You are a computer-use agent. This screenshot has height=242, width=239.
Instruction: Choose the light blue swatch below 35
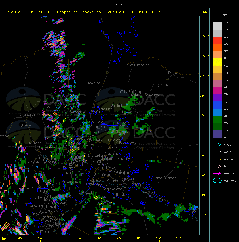(x=217, y=112)
